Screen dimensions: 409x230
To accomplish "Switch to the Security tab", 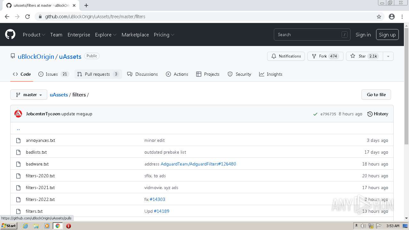I will click(x=239, y=74).
